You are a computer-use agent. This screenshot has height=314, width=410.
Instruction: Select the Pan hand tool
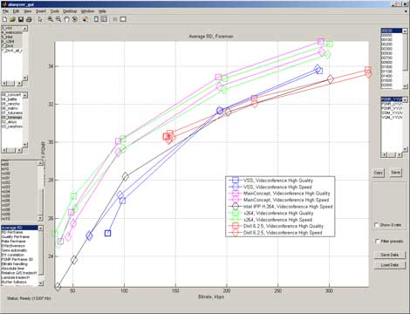tap(66, 19)
